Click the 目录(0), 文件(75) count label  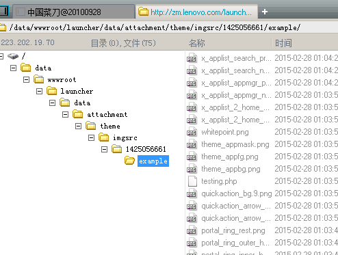pos(123,43)
